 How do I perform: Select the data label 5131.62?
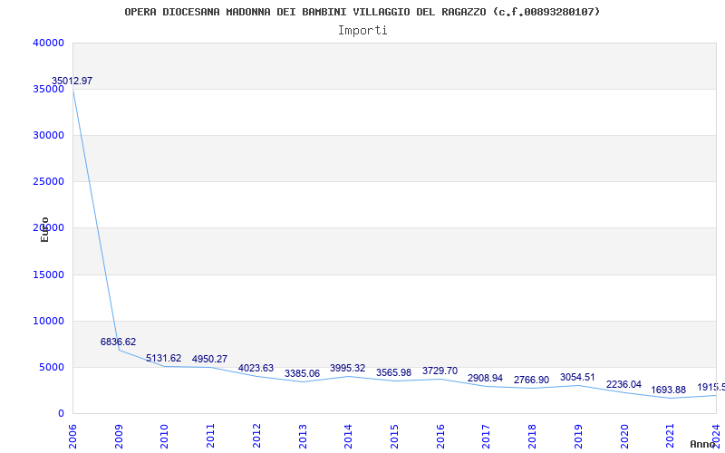click(x=164, y=358)
